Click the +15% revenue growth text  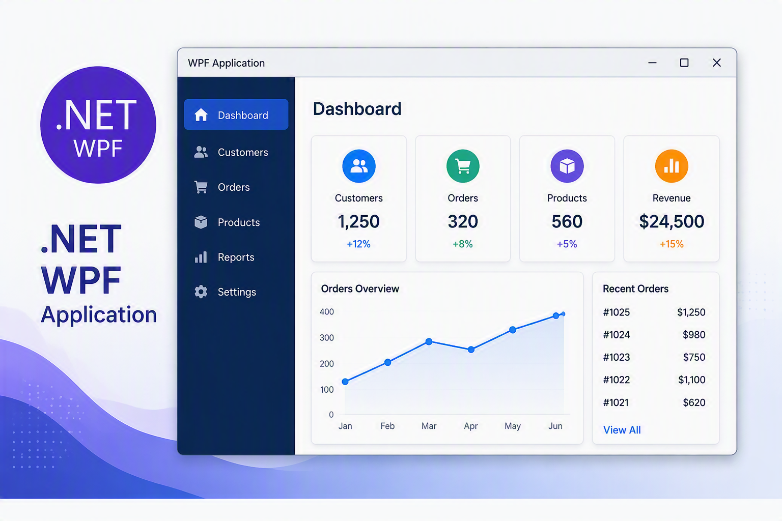click(x=672, y=244)
